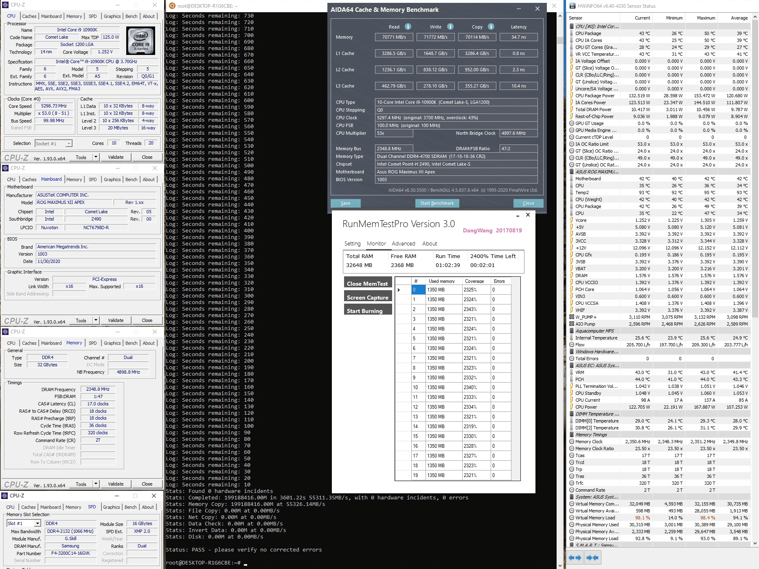Click Validate in CPU-Z Memory window
Viewport: 759px width, 569px height.
click(x=116, y=484)
